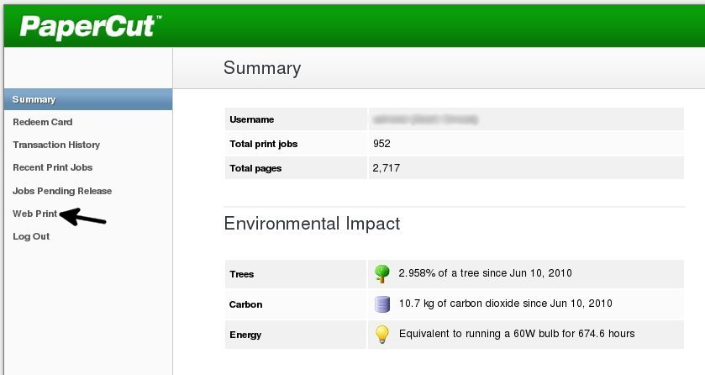Click the carbon dioxide cylinder icon
This screenshot has height=375, width=705.
382,304
